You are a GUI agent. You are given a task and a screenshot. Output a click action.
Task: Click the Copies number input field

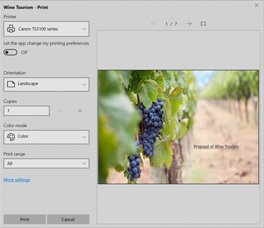tap(26, 111)
